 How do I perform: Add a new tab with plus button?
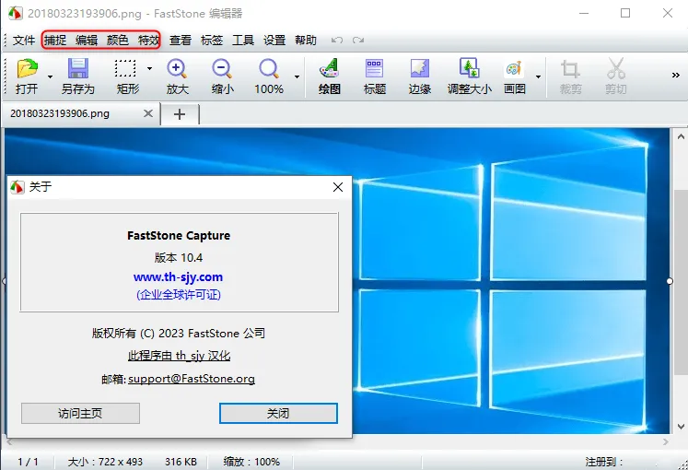(180, 114)
